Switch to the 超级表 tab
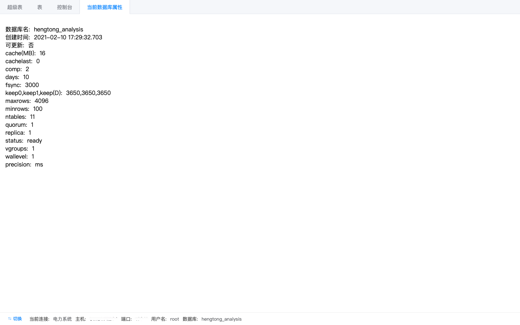The image size is (520, 325). tap(15, 7)
